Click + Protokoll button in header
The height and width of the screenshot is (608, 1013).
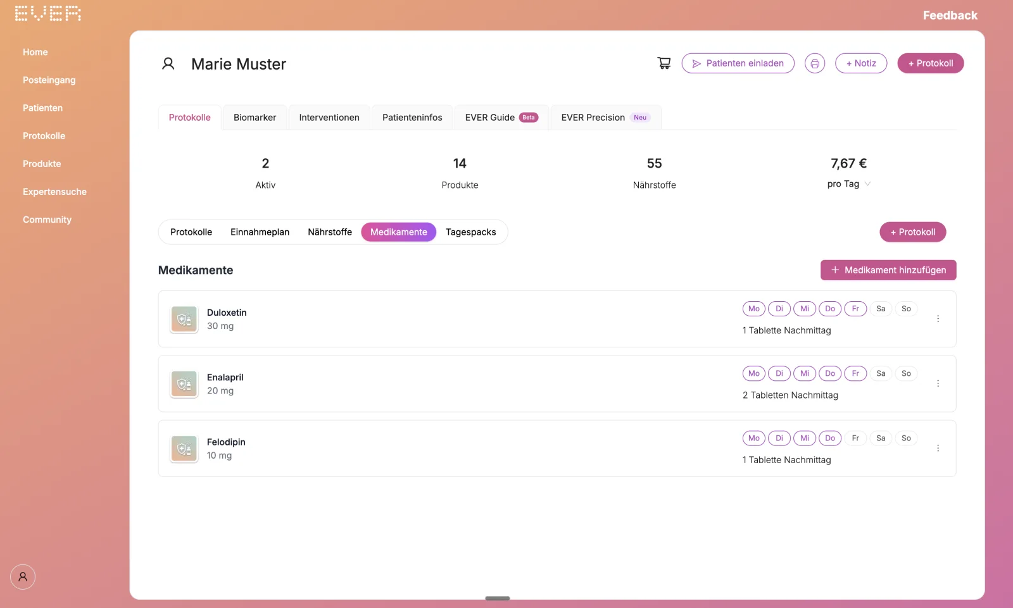pyautogui.click(x=931, y=63)
